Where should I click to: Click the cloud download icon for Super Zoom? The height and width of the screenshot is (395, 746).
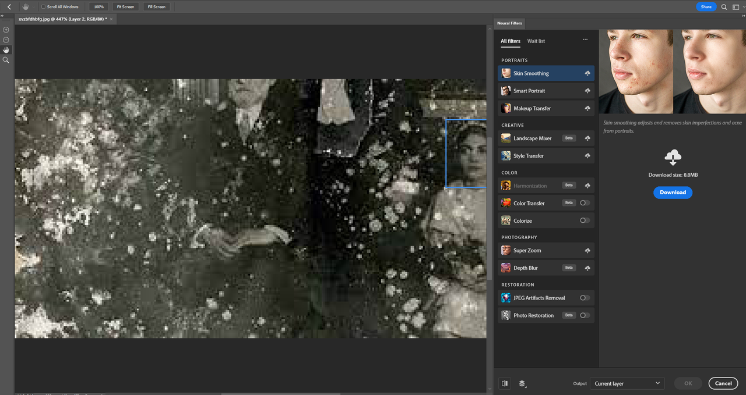click(587, 250)
